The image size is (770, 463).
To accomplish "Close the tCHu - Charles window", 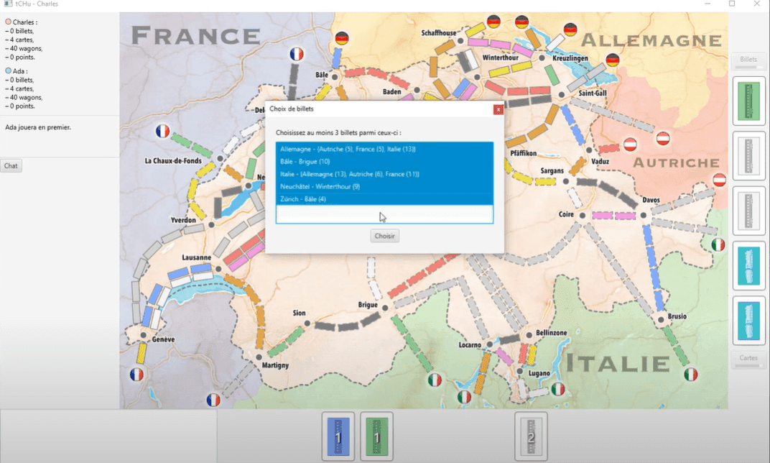I will pyautogui.click(x=757, y=4).
